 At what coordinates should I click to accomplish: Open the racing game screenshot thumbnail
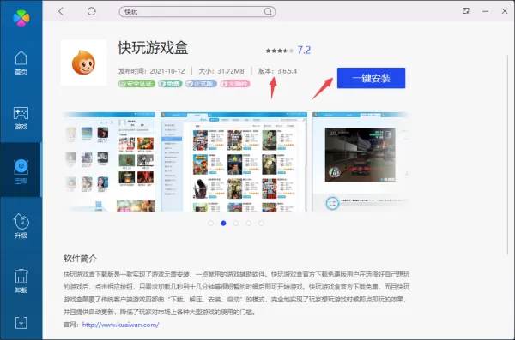click(x=360, y=162)
